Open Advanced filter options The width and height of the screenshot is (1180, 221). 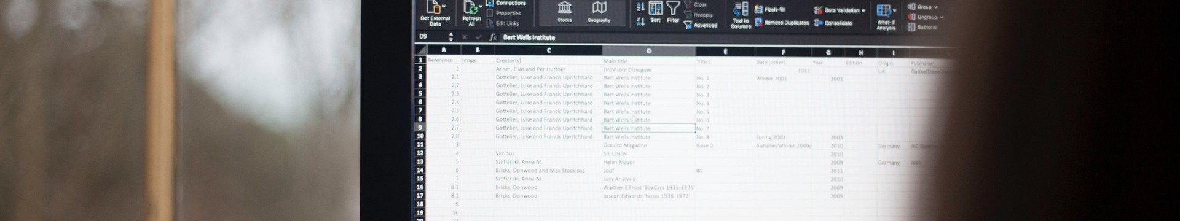click(x=701, y=25)
